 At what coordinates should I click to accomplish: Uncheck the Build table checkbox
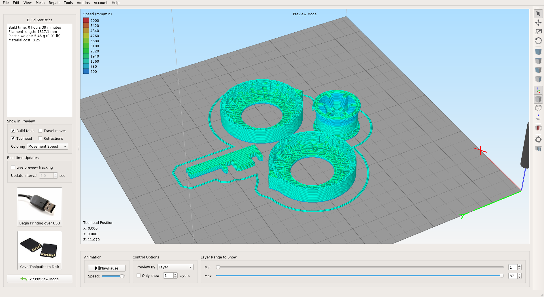pyautogui.click(x=13, y=131)
